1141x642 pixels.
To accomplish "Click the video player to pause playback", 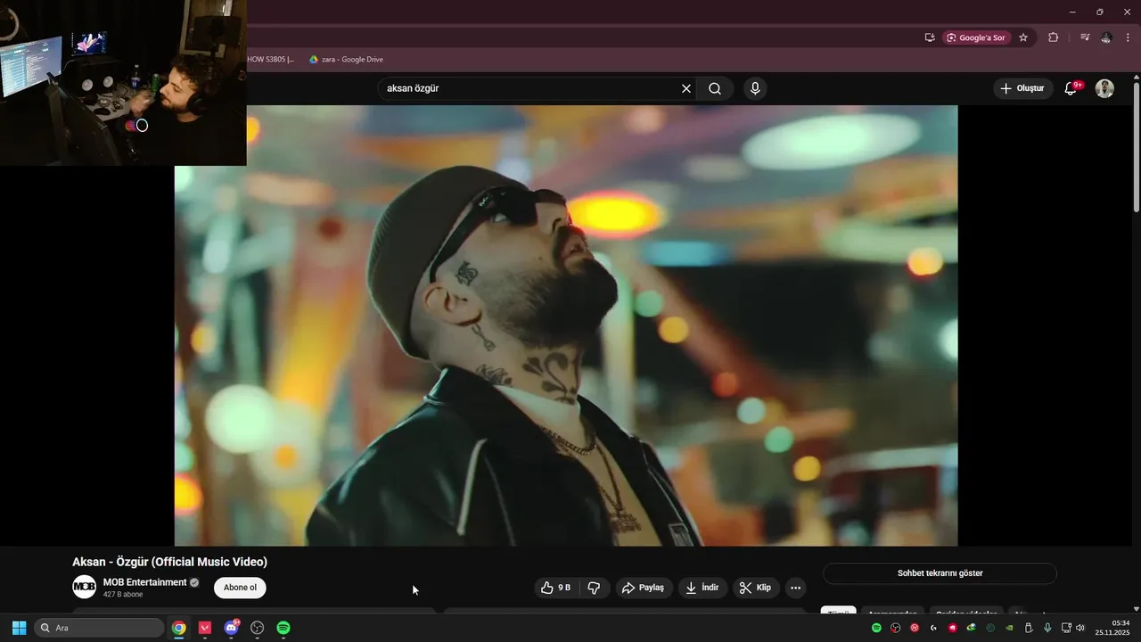I will (566, 325).
